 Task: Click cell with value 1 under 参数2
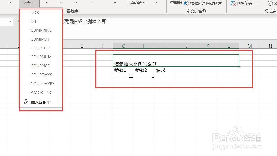(145, 76)
